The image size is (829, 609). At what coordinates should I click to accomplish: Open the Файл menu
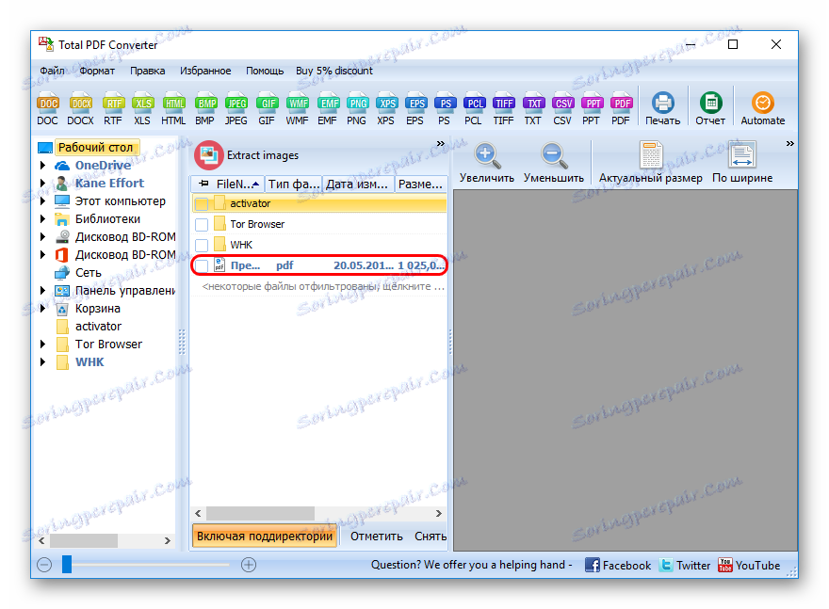[x=53, y=71]
